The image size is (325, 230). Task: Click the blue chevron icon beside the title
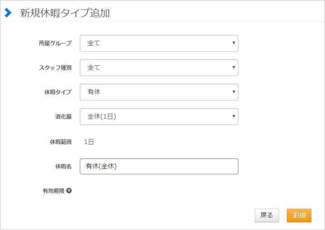coord(8,13)
